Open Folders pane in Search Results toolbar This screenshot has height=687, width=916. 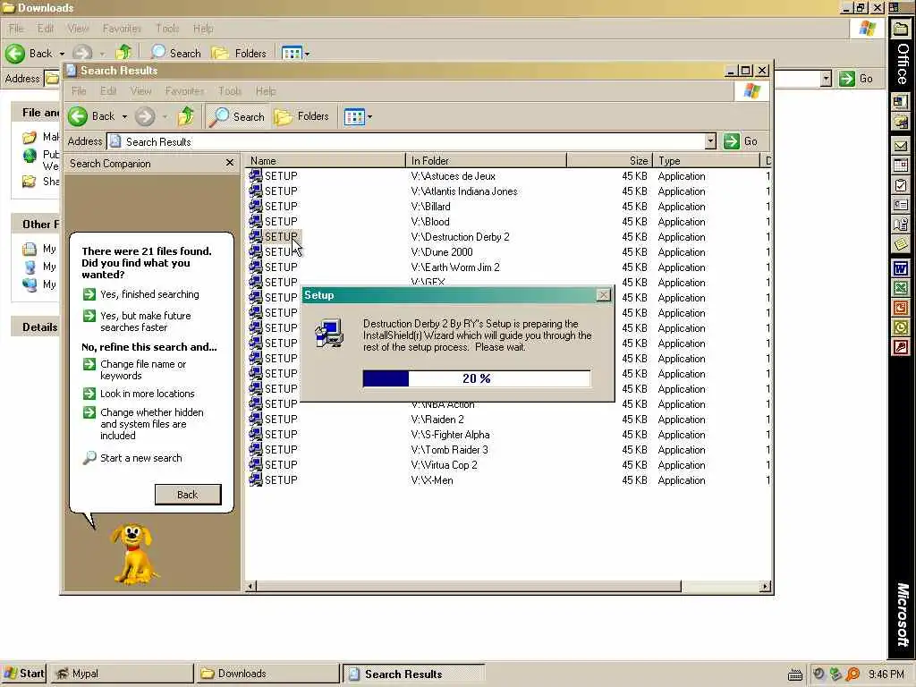(301, 116)
